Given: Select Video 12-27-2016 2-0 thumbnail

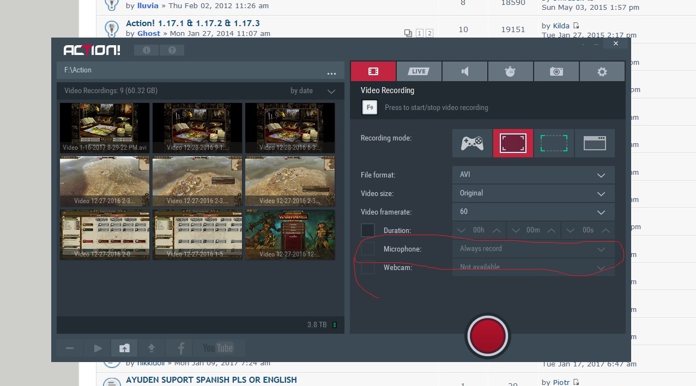Looking at the screenshot, I should point(105,235).
